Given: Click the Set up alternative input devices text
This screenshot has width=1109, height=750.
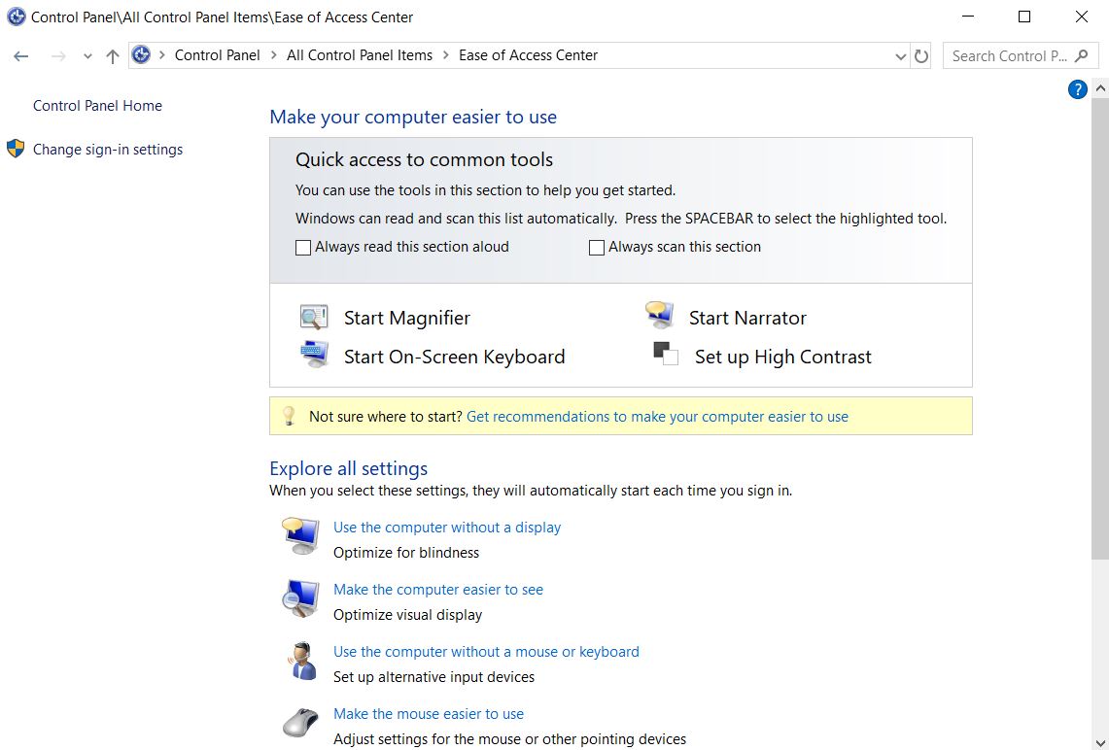Looking at the screenshot, I should tap(433, 676).
